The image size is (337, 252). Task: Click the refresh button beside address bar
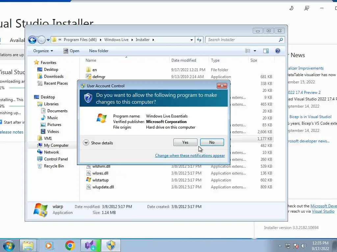[199, 40]
